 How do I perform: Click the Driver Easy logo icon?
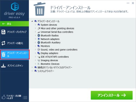[15, 7]
